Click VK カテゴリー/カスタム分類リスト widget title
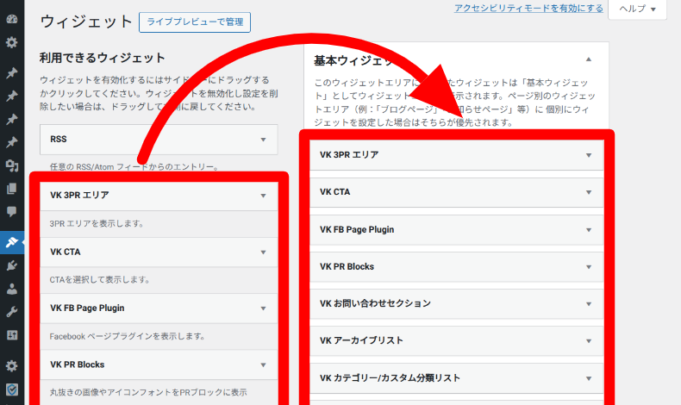The width and height of the screenshot is (681, 405). click(x=390, y=377)
